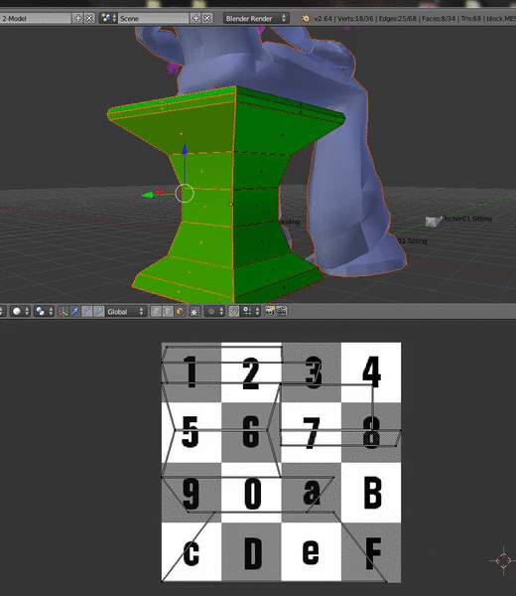The height and width of the screenshot is (596, 516).
Task: Toggle the snap magnet icon
Action: tap(233, 312)
